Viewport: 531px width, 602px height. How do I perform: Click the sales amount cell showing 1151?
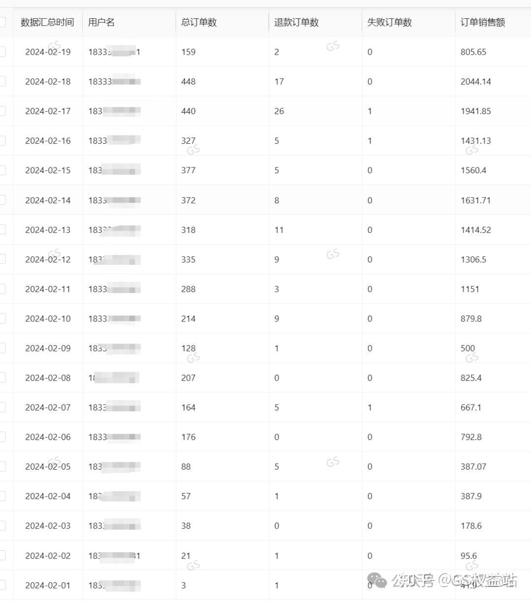pos(470,289)
